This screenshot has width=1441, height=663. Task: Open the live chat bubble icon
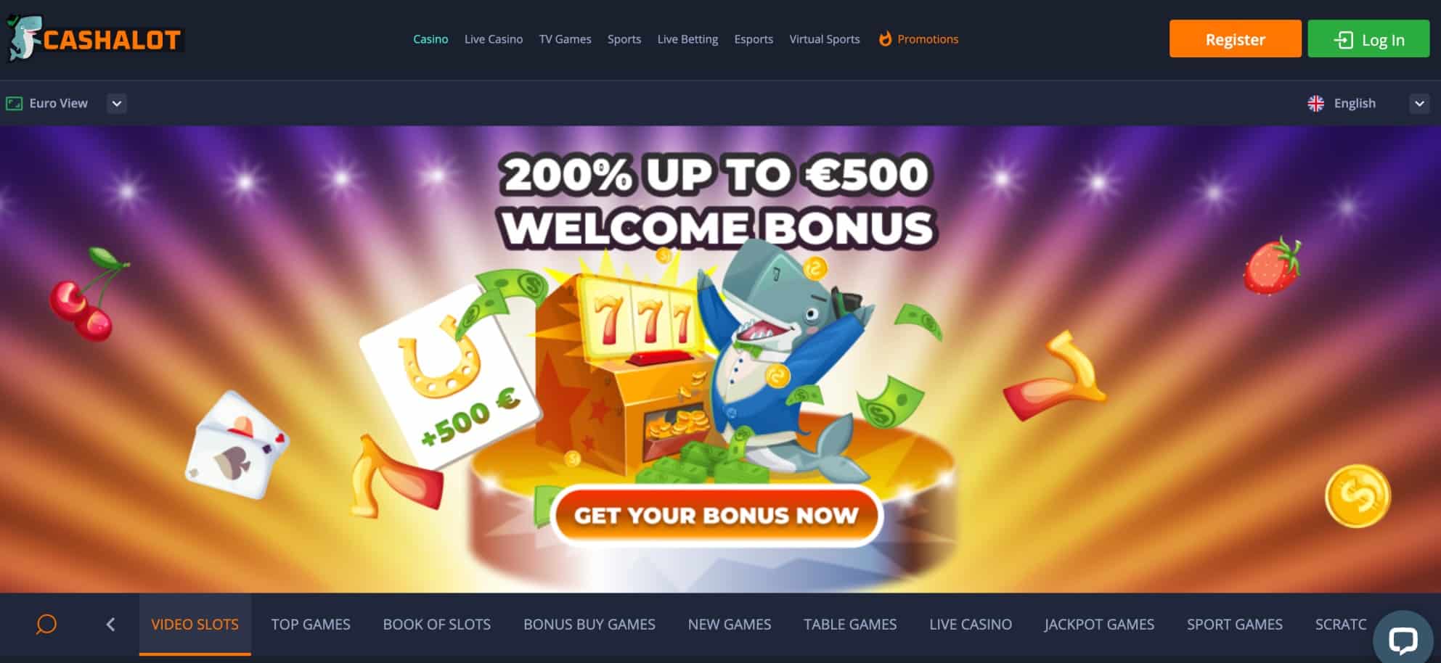pyautogui.click(x=1403, y=640)
